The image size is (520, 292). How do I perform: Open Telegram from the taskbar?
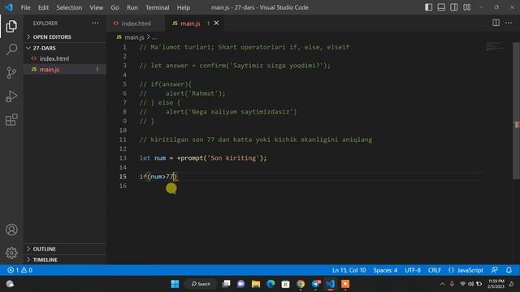(316, 284)
